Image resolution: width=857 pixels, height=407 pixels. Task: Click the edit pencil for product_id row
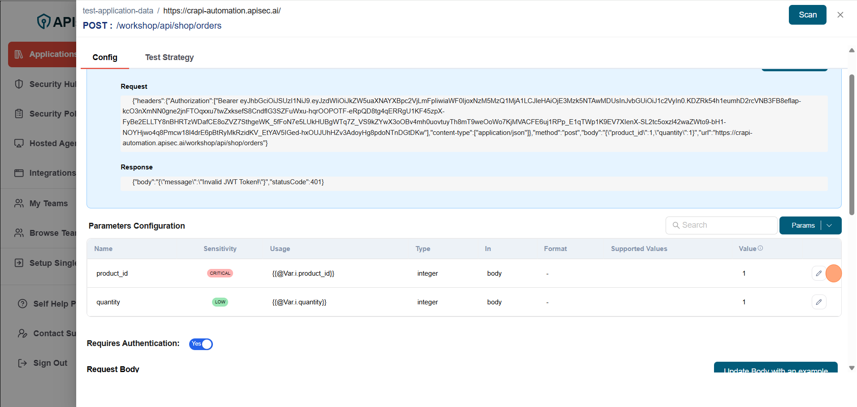(818, 273)
